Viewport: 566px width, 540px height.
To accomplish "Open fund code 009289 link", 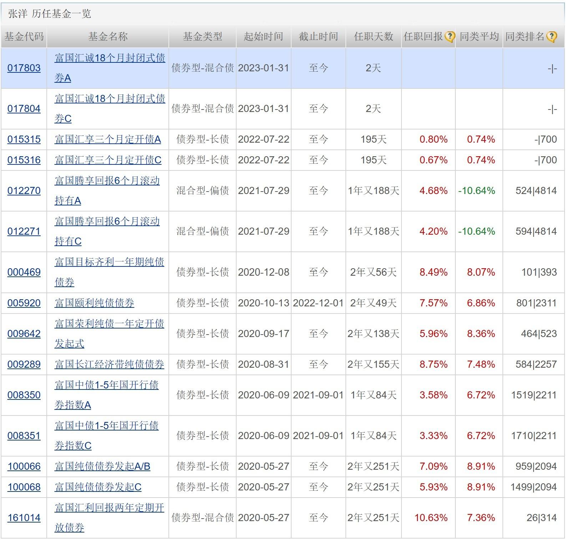I will [x=24, y=365].
